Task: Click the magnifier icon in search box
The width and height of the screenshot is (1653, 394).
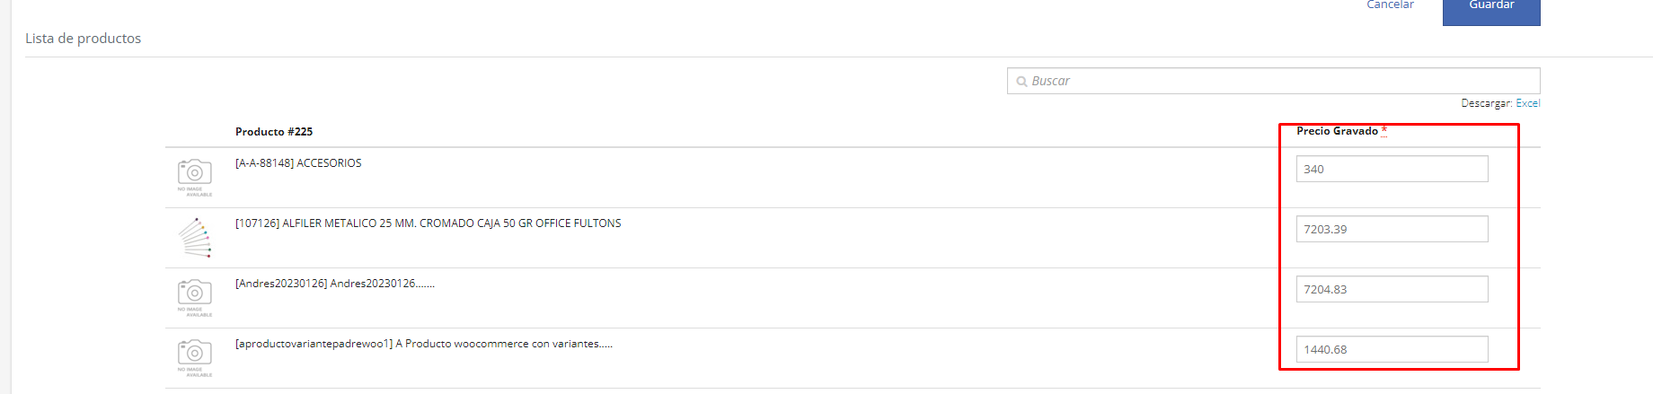Action: coord(1021,82)
